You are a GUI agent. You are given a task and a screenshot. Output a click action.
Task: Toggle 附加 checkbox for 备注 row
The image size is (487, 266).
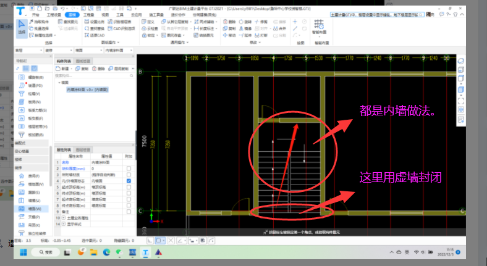click(x=129, y=212)
